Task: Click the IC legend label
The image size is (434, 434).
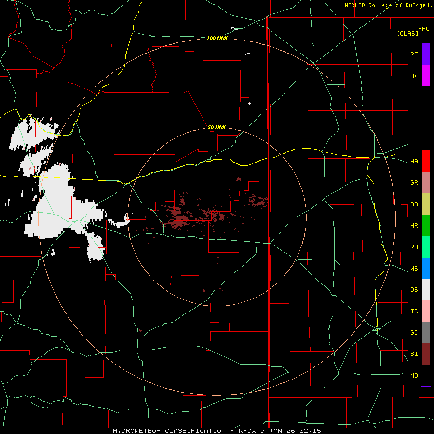Action: pos(414,312)
